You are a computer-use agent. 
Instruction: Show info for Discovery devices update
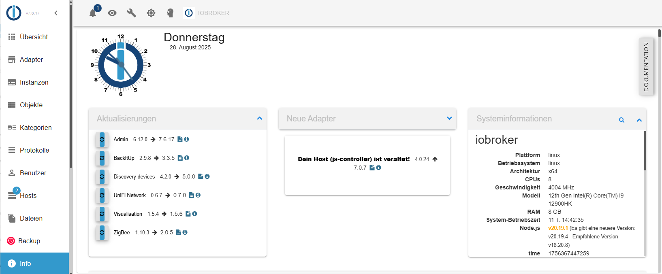207,176
